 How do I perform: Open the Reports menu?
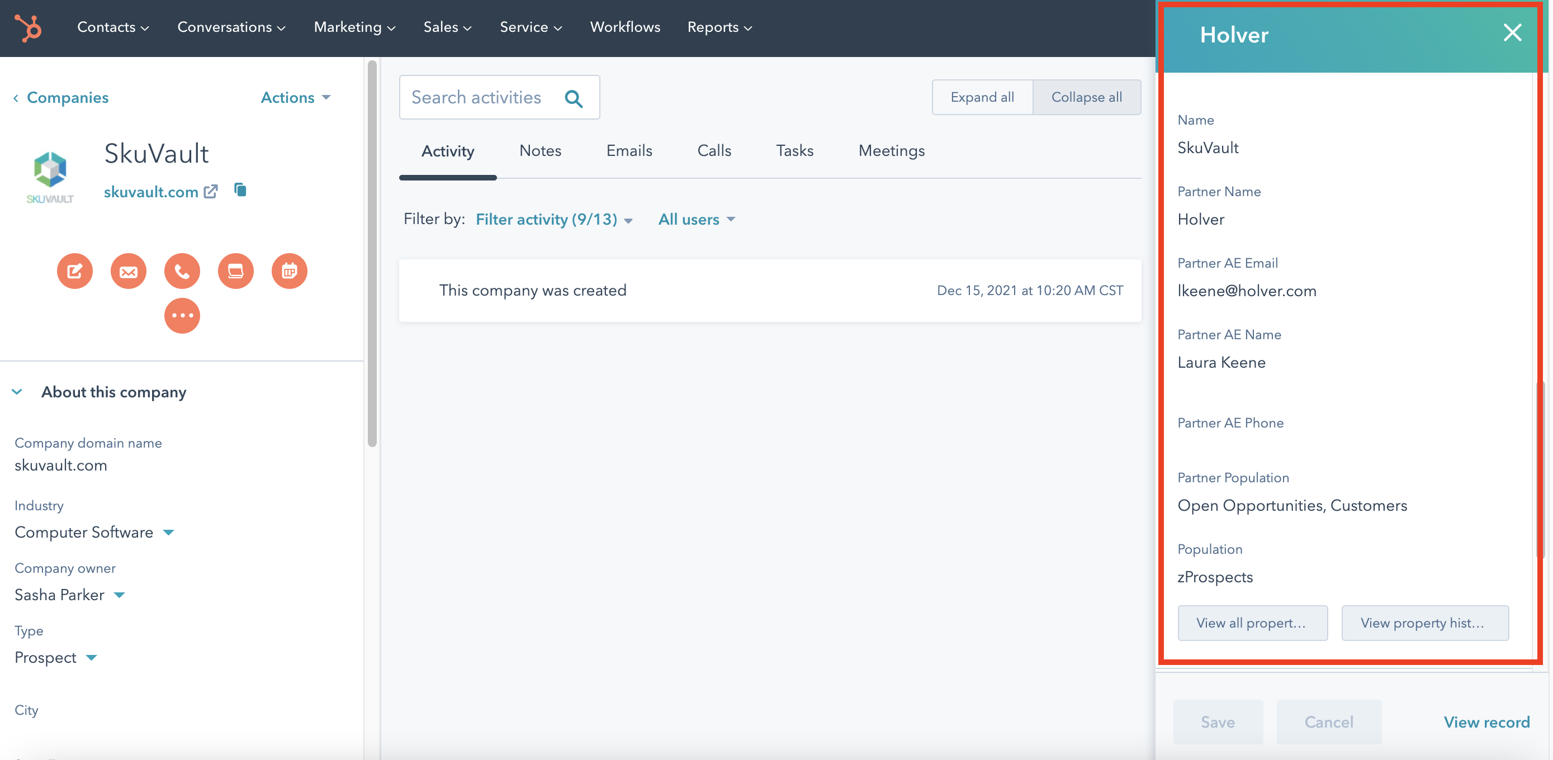click(719, 27)
